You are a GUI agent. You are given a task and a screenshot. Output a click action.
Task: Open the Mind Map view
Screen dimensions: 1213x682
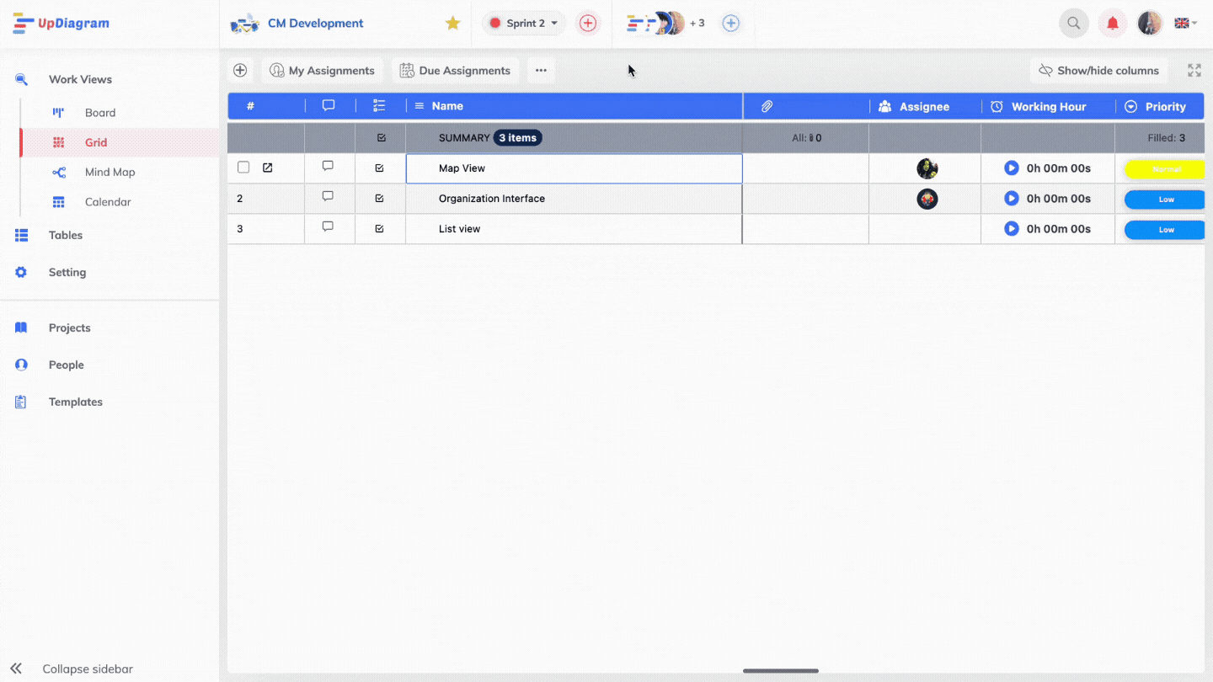[x=110, y=172]
